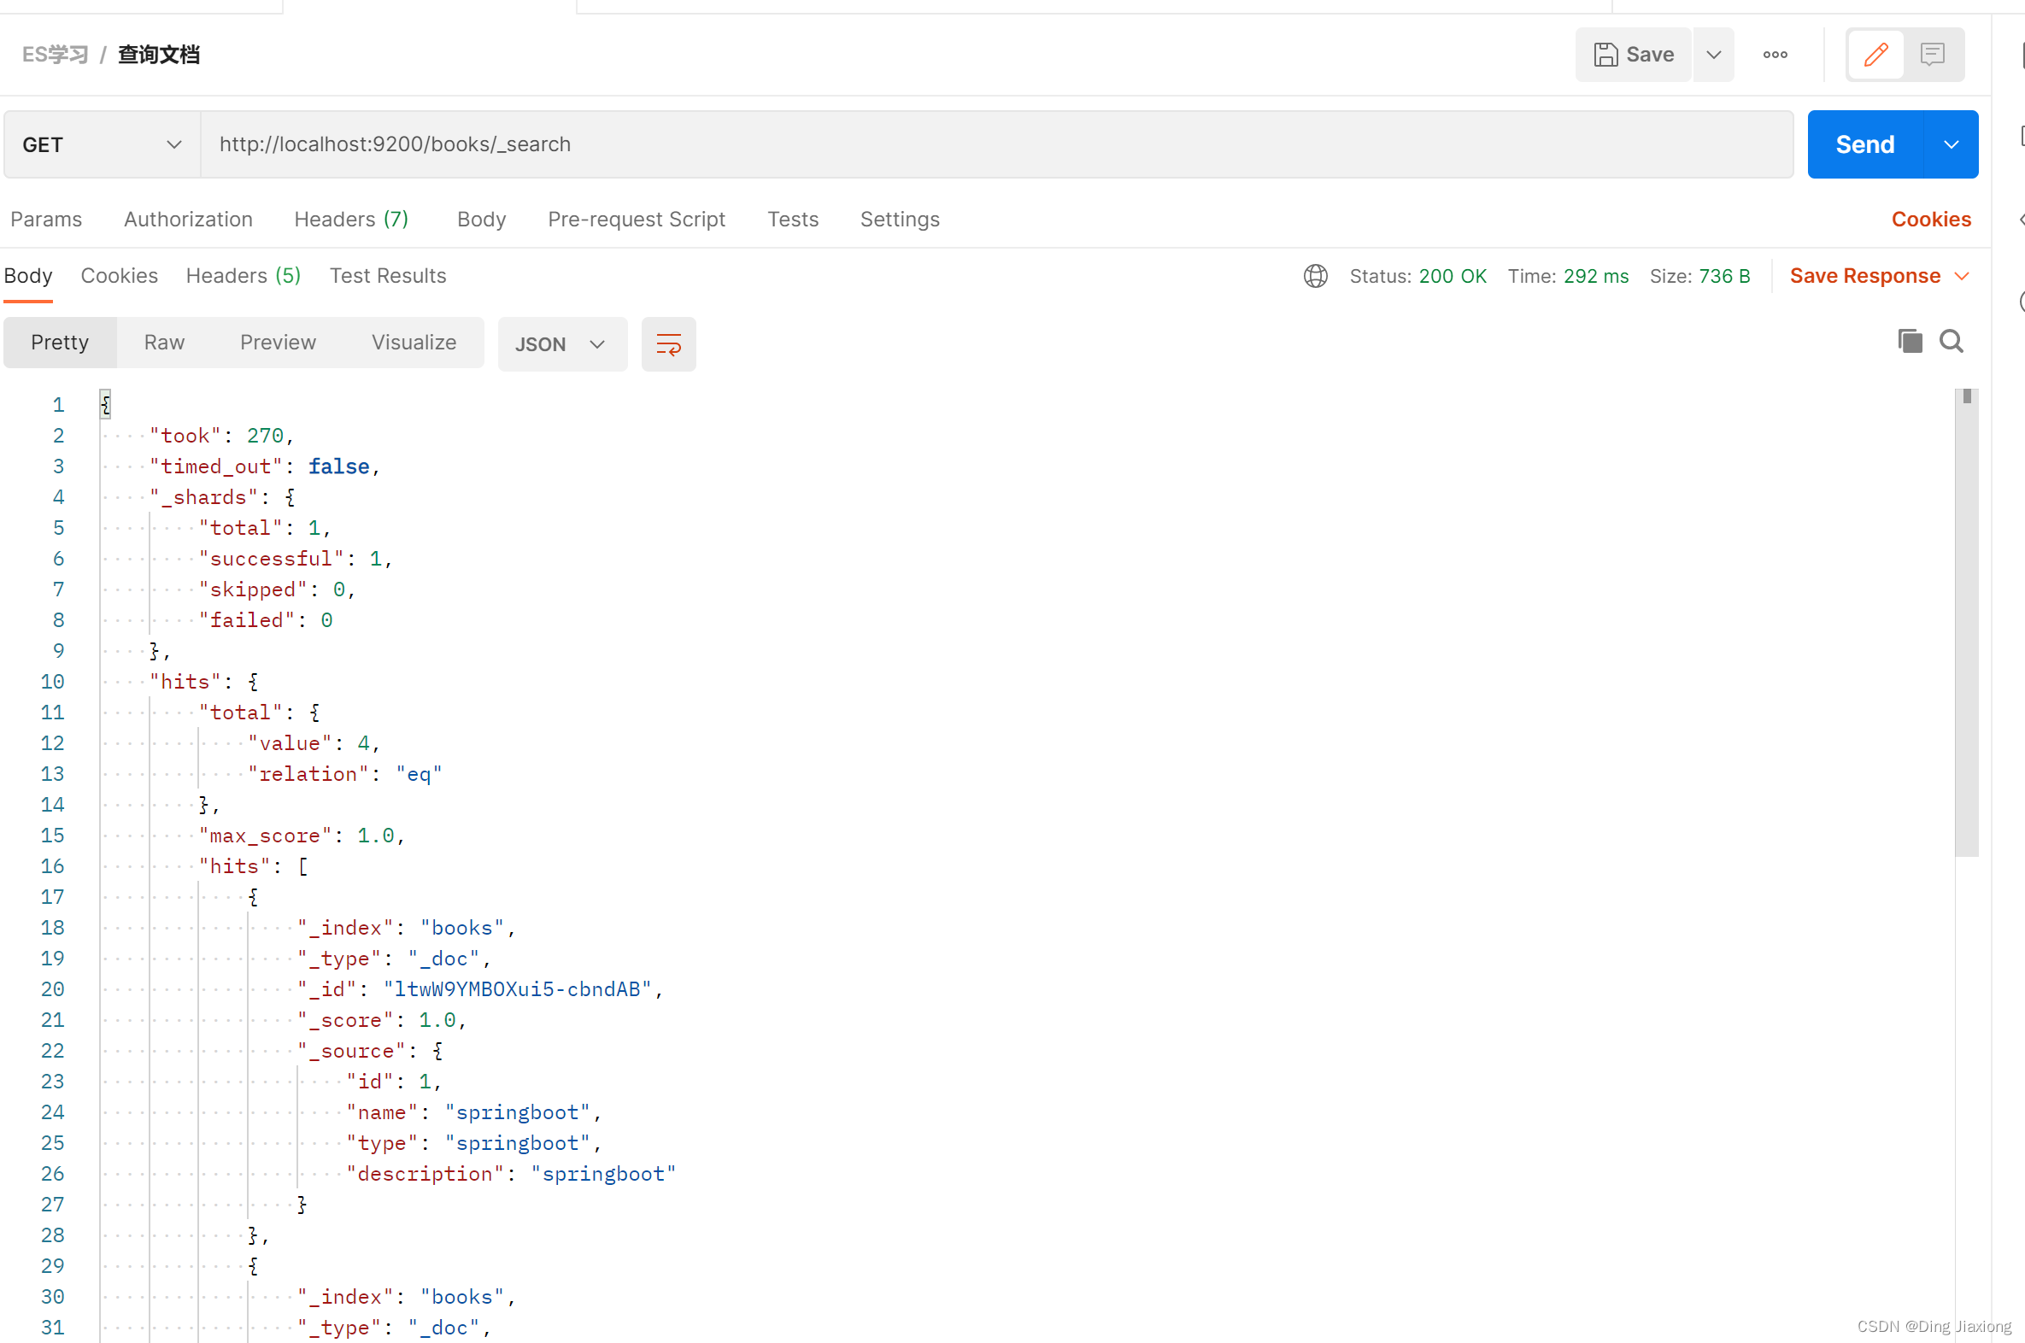Click the ES学习 collection breadcrumb

pyautogui.click(x=56, y=55)
